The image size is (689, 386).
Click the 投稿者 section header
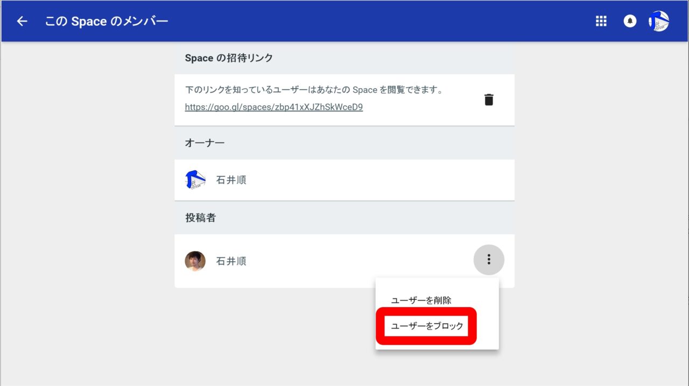coord(200,218)
